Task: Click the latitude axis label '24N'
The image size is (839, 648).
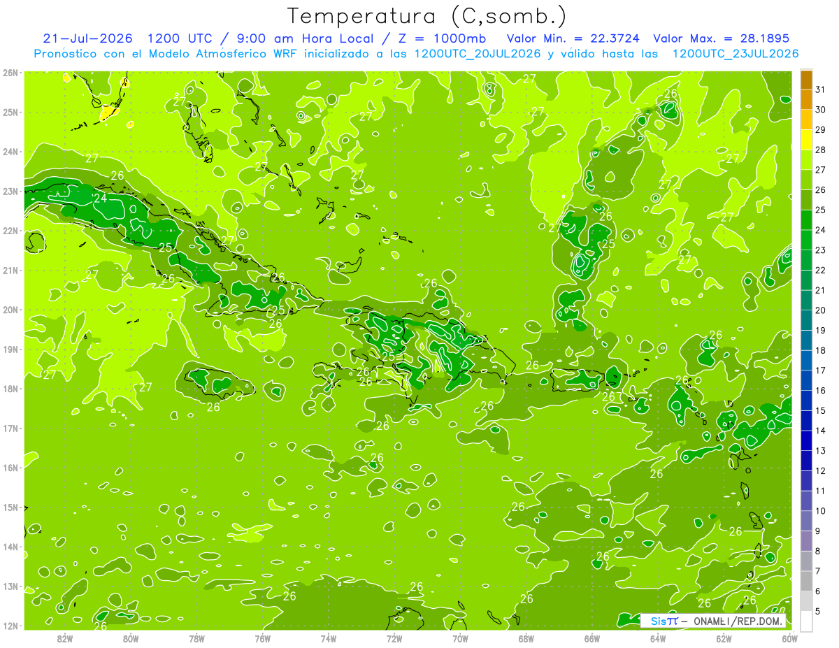Action: click(10, 152)
